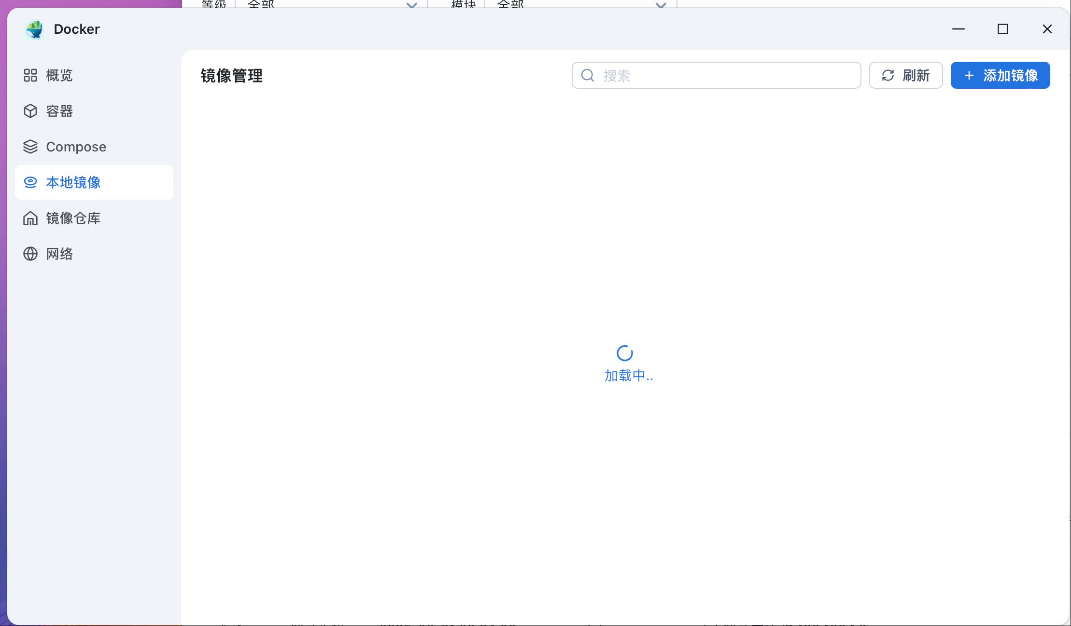Click the 容器 container cube icon
Image resolution: width=1071 pixels, height=626 pixels.
[x=30, y=111]
